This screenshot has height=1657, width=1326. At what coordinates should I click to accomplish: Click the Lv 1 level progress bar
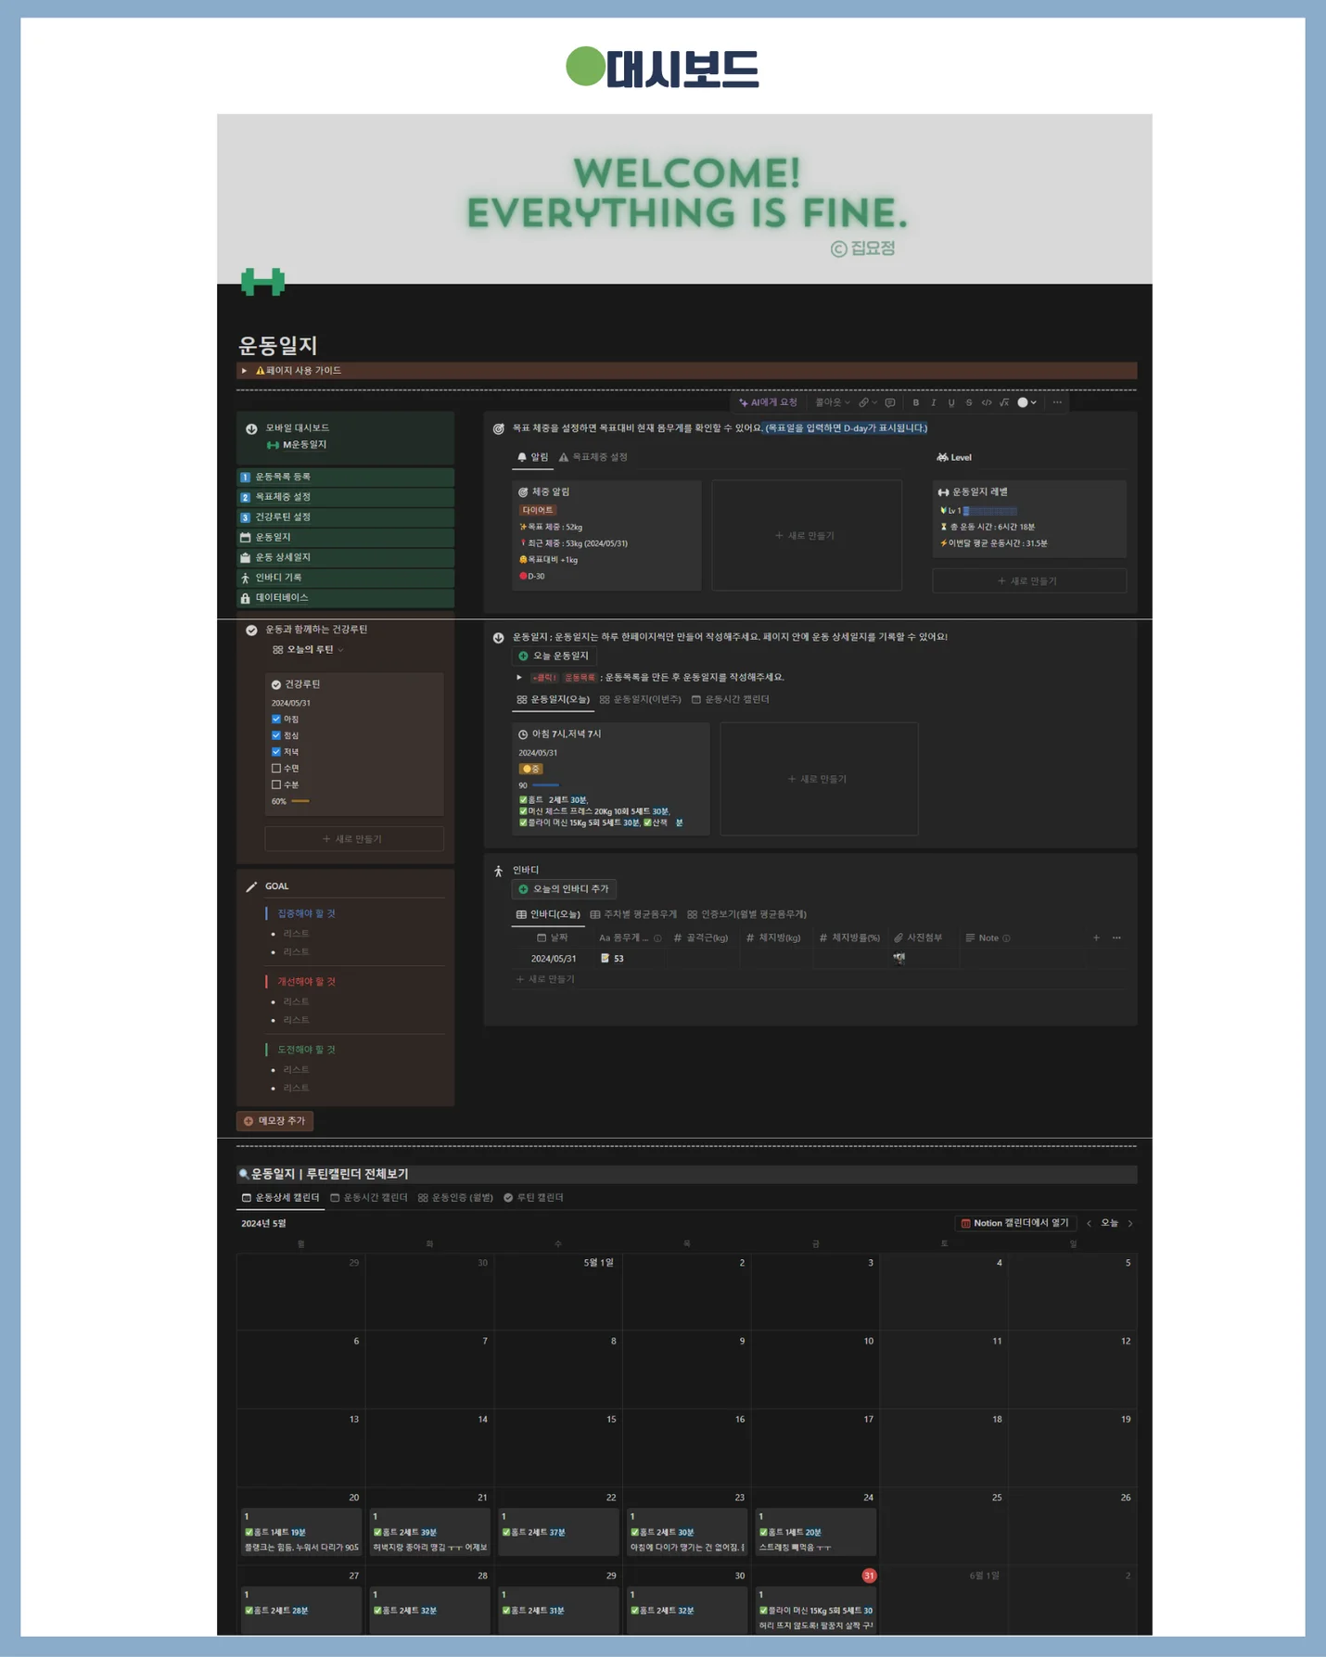coord(990,511)
